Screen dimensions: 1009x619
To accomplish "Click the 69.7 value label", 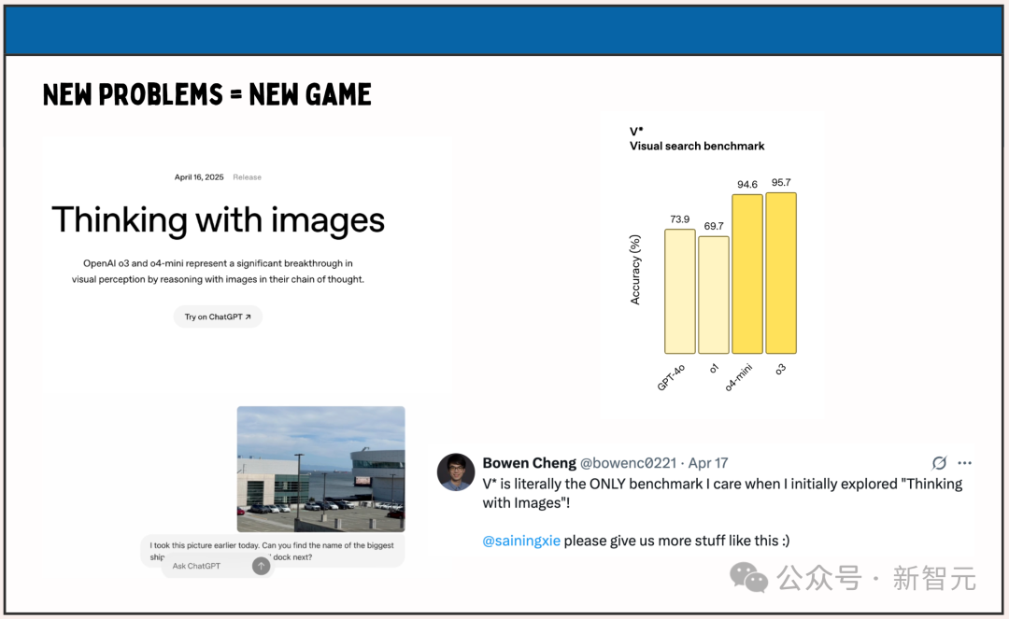I will [714, 226].
